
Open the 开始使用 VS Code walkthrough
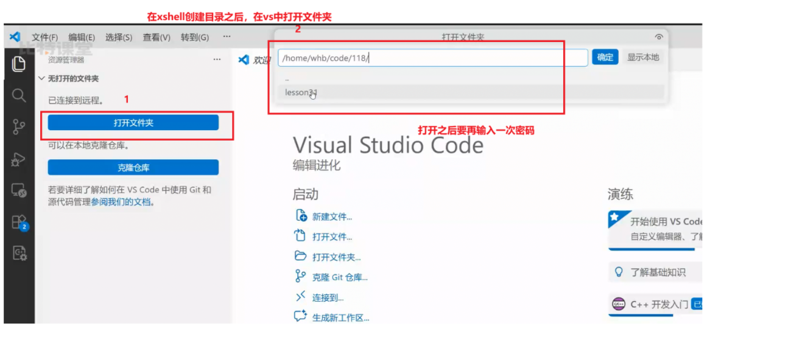655,229
